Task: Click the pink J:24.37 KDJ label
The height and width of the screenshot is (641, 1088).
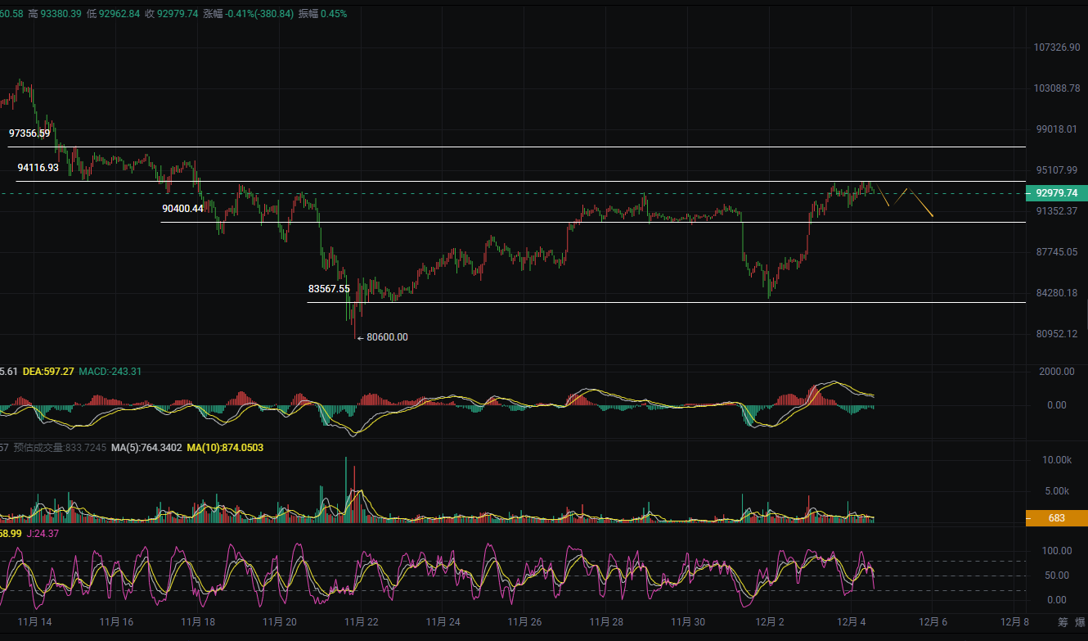Action: [42, 534]
